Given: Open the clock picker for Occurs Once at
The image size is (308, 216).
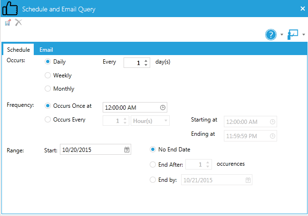Looking at the screenshot, I should coord(163,107).
